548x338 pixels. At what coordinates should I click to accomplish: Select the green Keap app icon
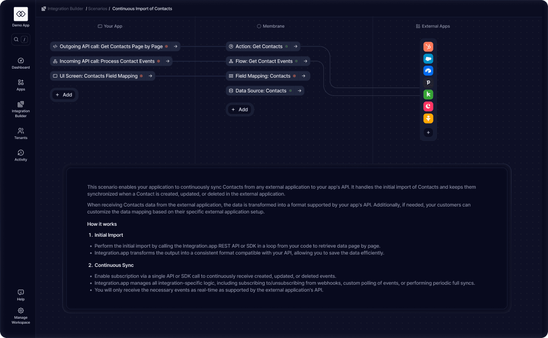(x=428, y=94)
